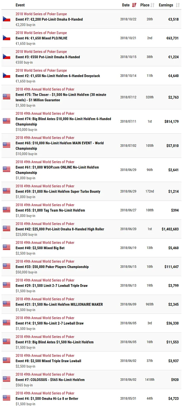Click US flag beside COLOSSUS event
The width and height of the screenshot is (182, 406).
(6, 379)
